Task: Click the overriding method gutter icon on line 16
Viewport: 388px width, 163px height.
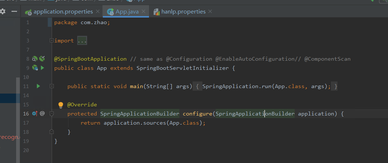Action: point(35,114)
